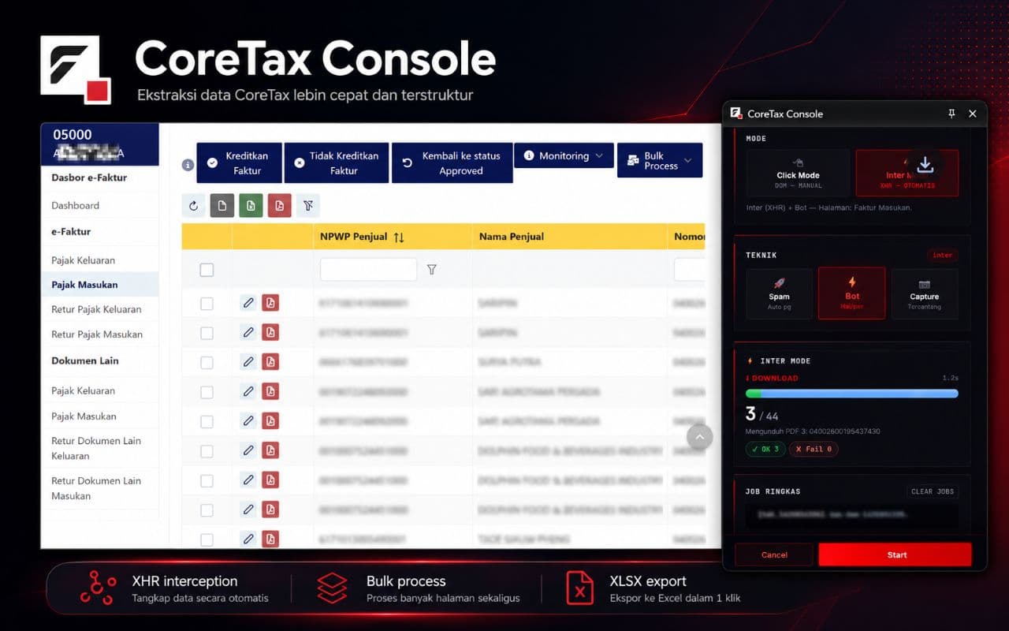Open PDF icon in first SARIPIN row

pos(270,303)
